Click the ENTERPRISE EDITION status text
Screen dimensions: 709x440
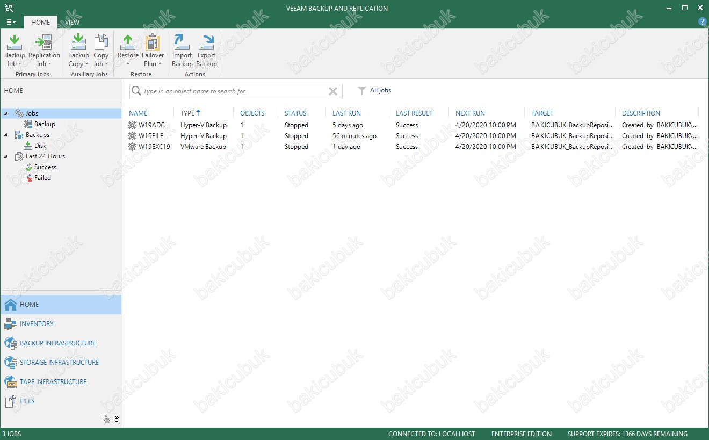click(522, 434)
